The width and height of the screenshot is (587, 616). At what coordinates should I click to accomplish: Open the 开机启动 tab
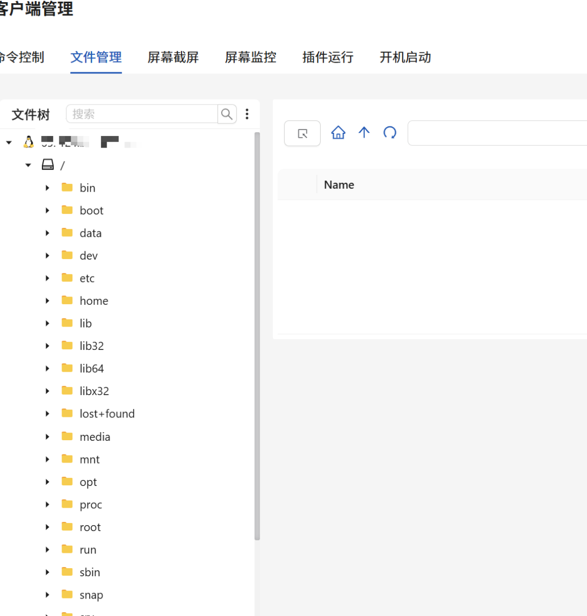click(405, 57)
